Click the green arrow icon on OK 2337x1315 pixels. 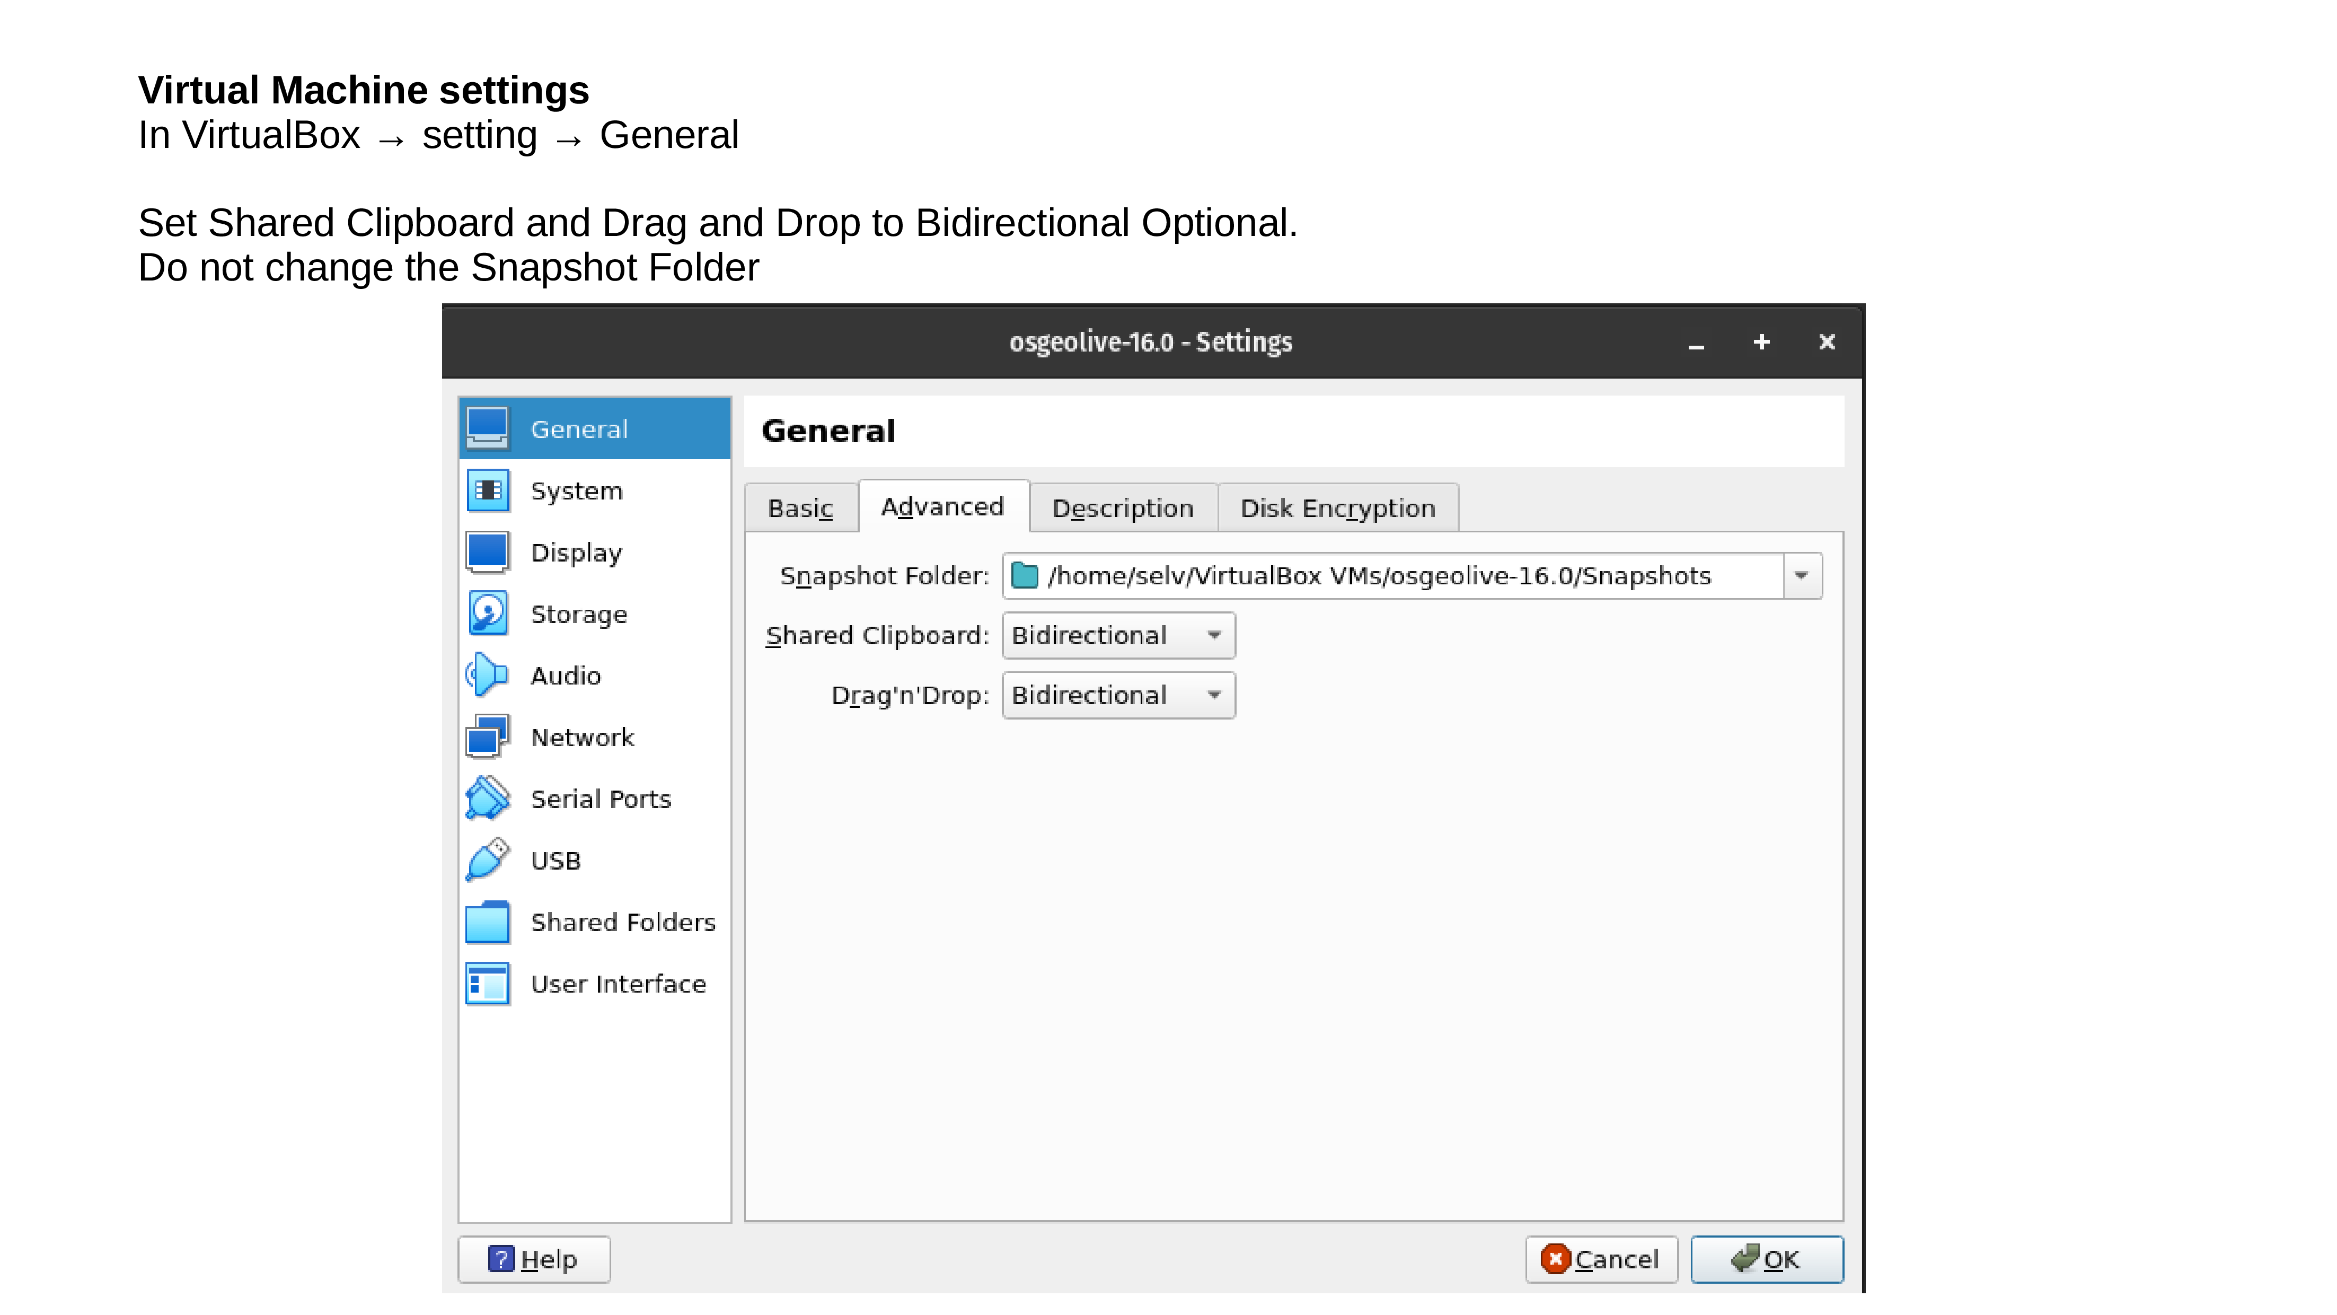tap(1744, 1258)
